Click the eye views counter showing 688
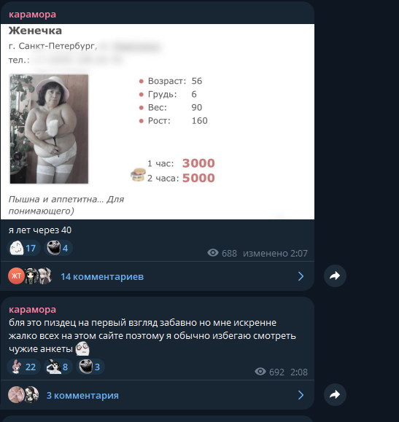 [x=222, y=253]
